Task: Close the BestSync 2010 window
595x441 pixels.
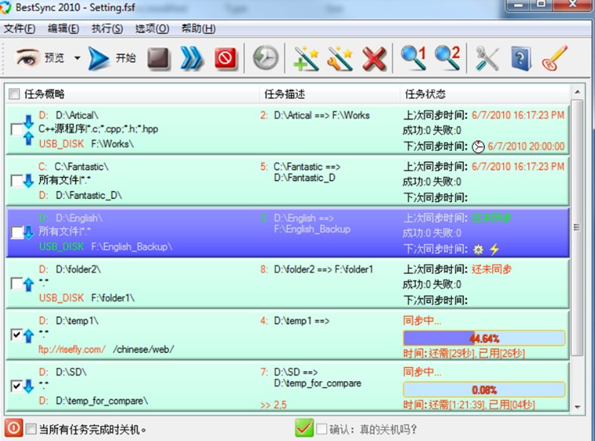Action: click(572, 5)
